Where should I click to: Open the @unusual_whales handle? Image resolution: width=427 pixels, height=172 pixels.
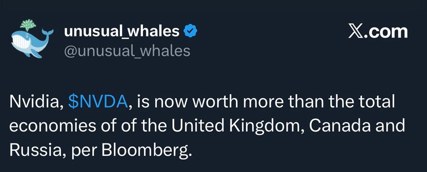click(x=127, y=51)
